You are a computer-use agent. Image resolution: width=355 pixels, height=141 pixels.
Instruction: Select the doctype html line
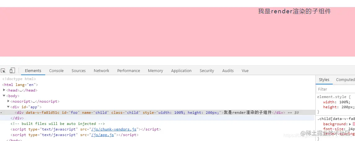tap(19, 79)
